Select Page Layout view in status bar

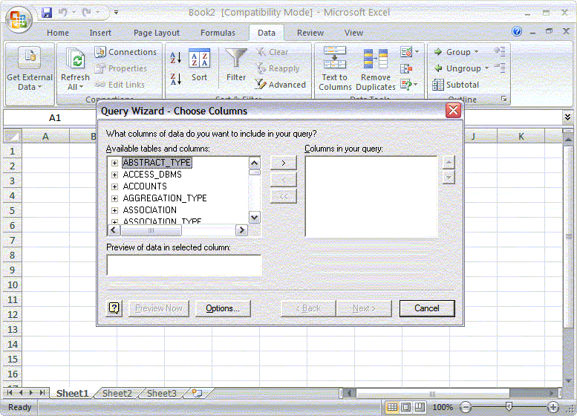click(x=406, y=407)
